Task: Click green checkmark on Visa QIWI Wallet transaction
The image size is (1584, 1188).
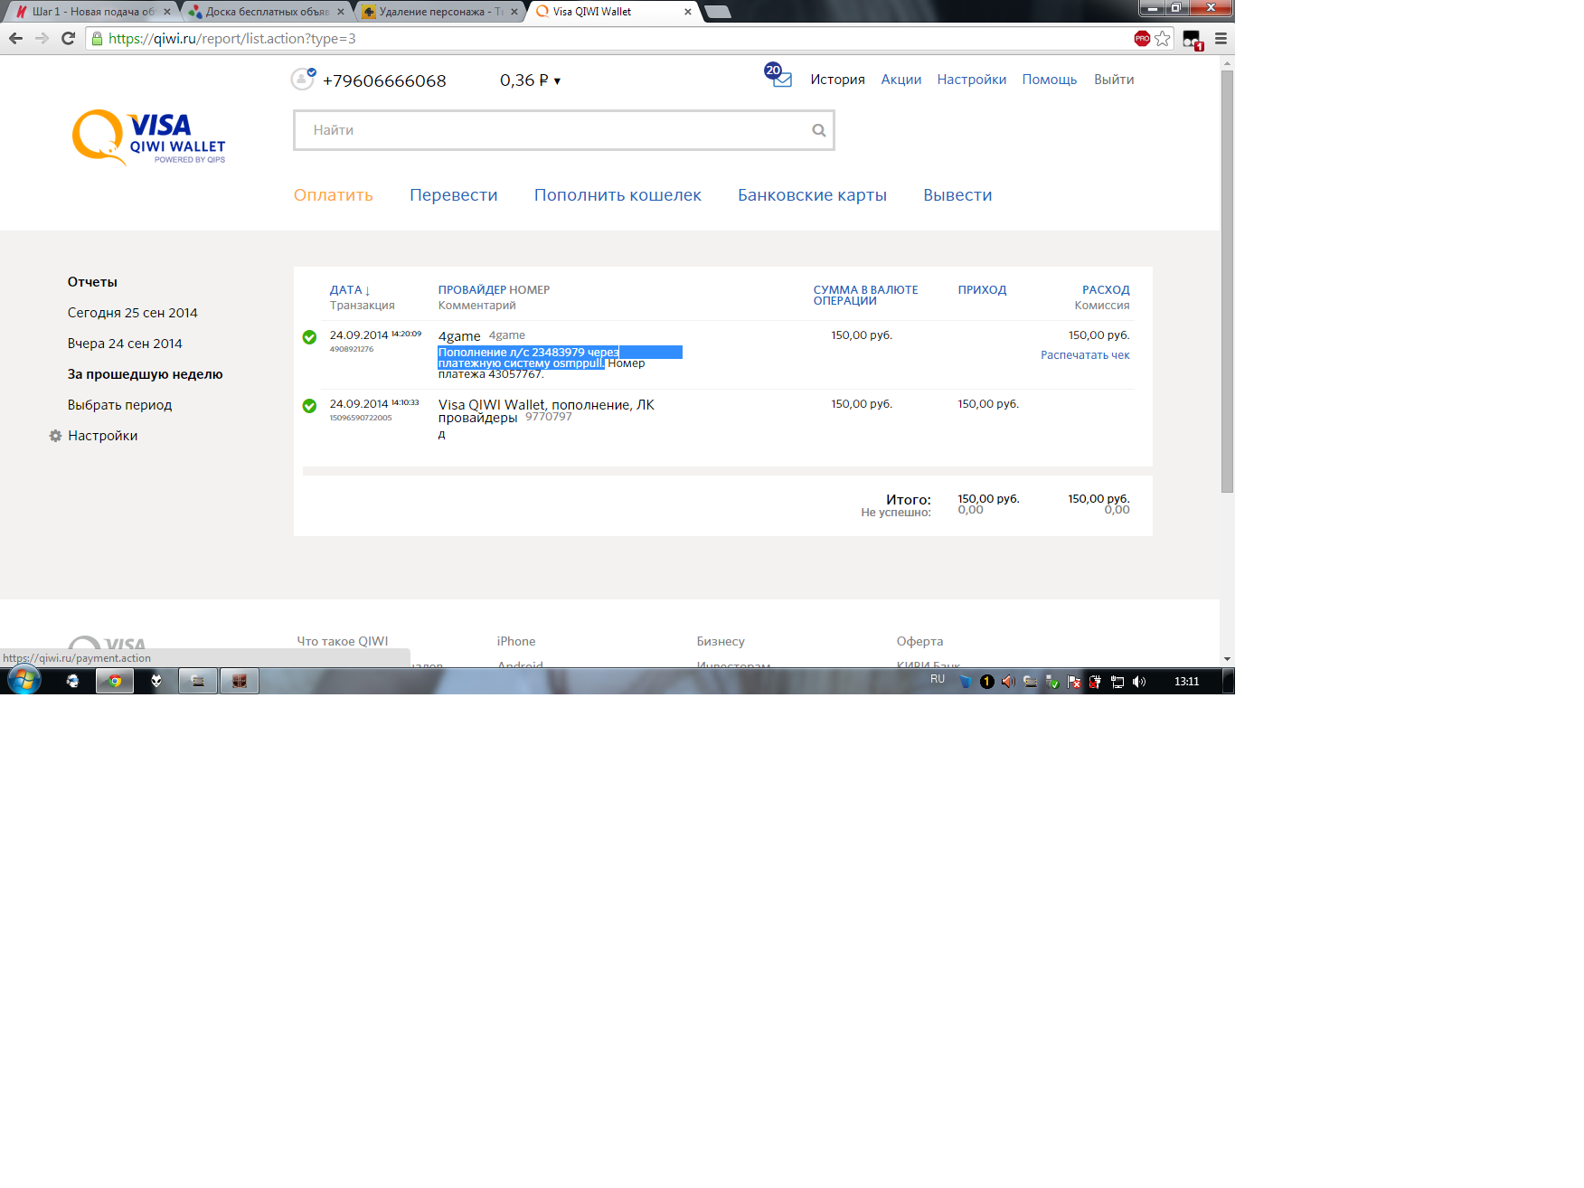Action: coord(309,406)
